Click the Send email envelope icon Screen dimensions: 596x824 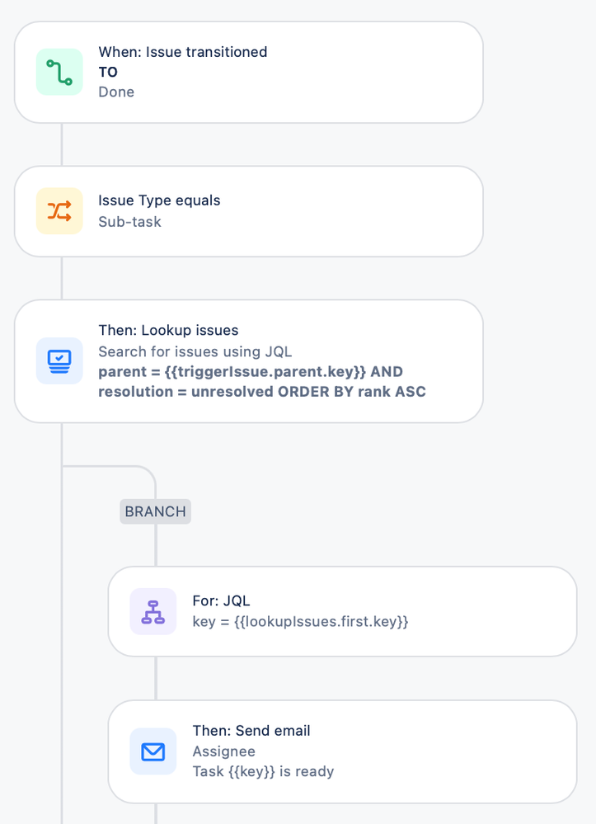click(153, 751)
